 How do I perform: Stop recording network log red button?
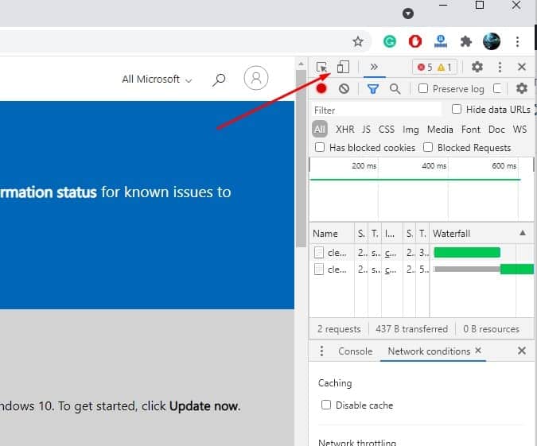coord(321,89)
